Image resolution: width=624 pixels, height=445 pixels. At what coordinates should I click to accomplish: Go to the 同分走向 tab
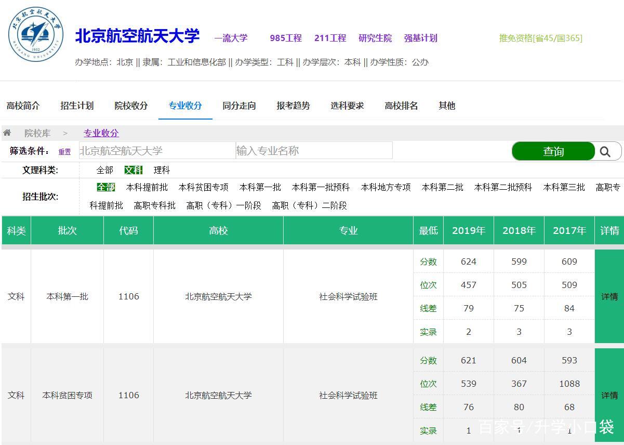click(239, 106)
